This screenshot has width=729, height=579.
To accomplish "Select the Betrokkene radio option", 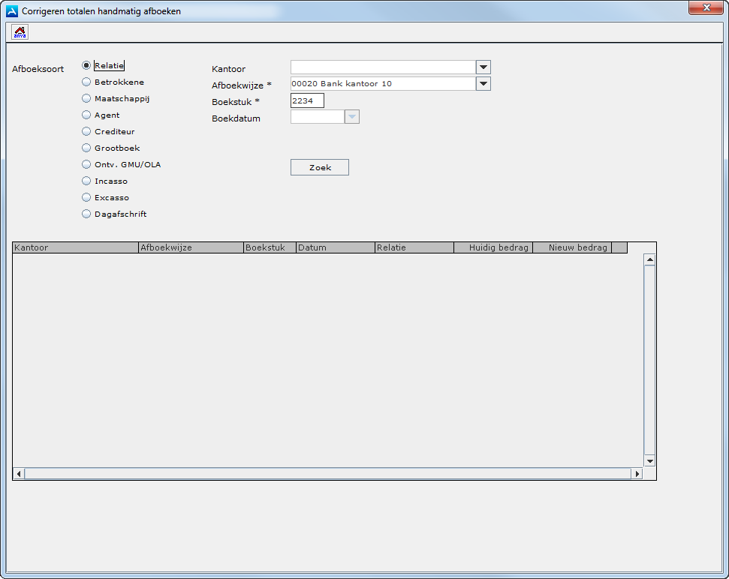I will [x=86, y=82].
